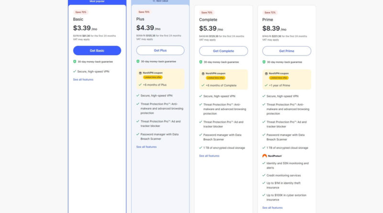Click the checkmark beside +6 months of Complete
Image resolution: width=383 pixels, height=213 pixels.
tap(203, 85)
